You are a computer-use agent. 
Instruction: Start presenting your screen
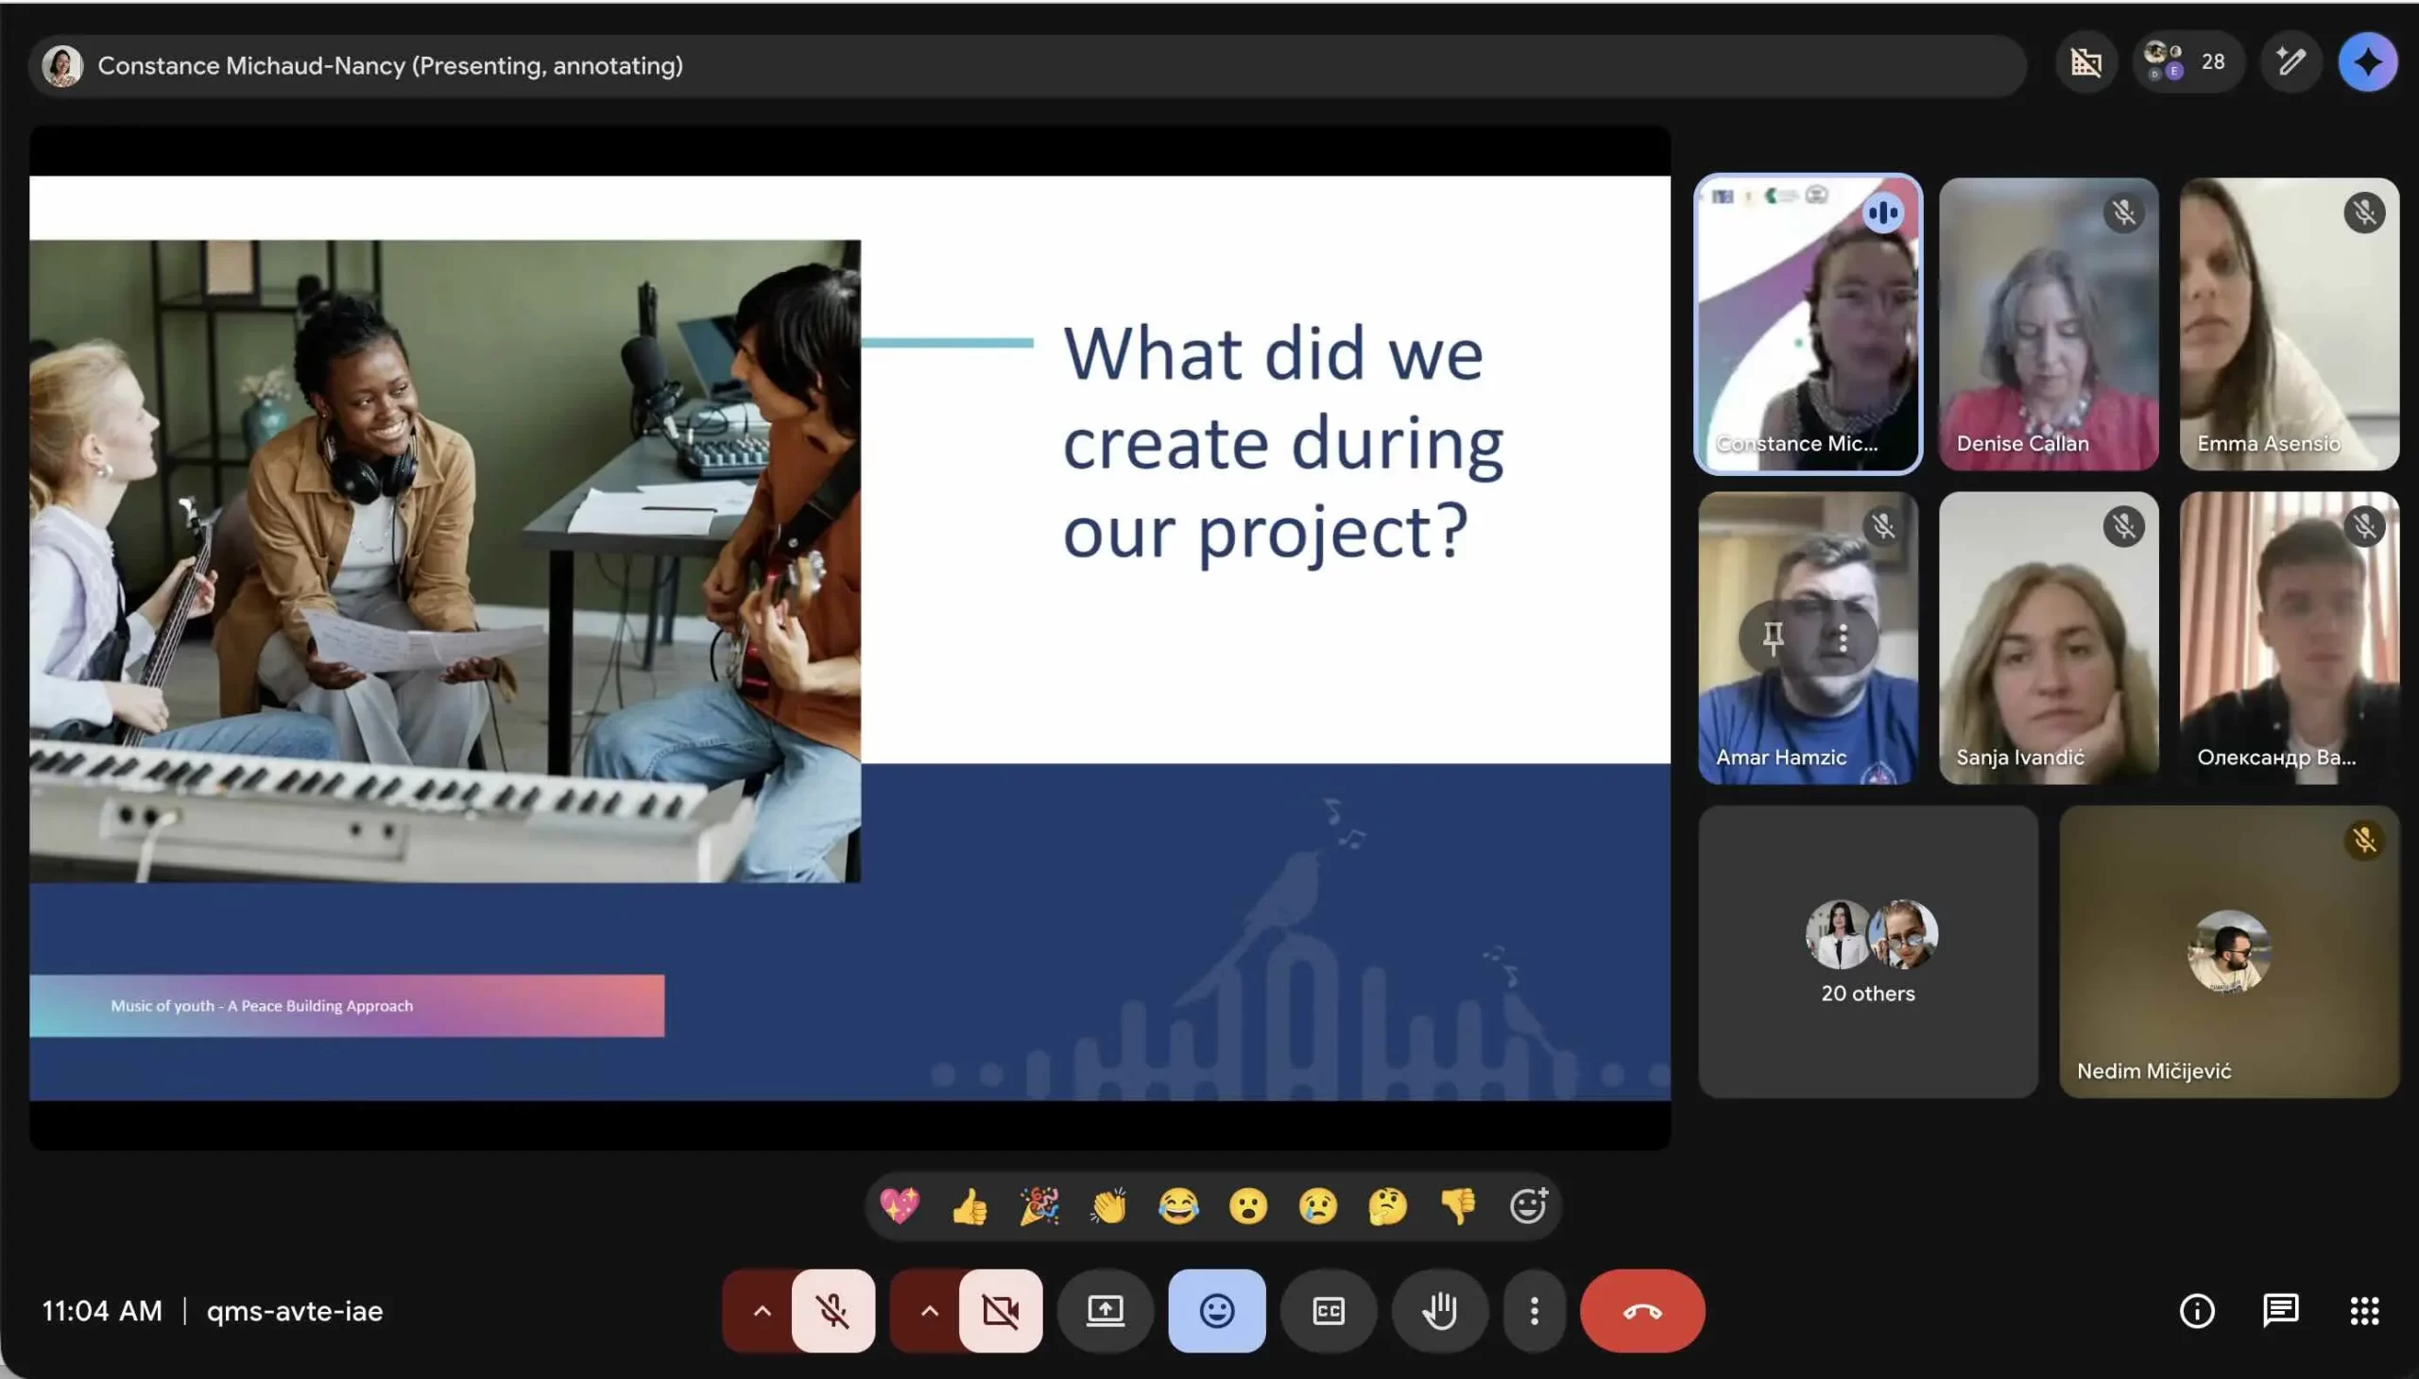1105,1311
